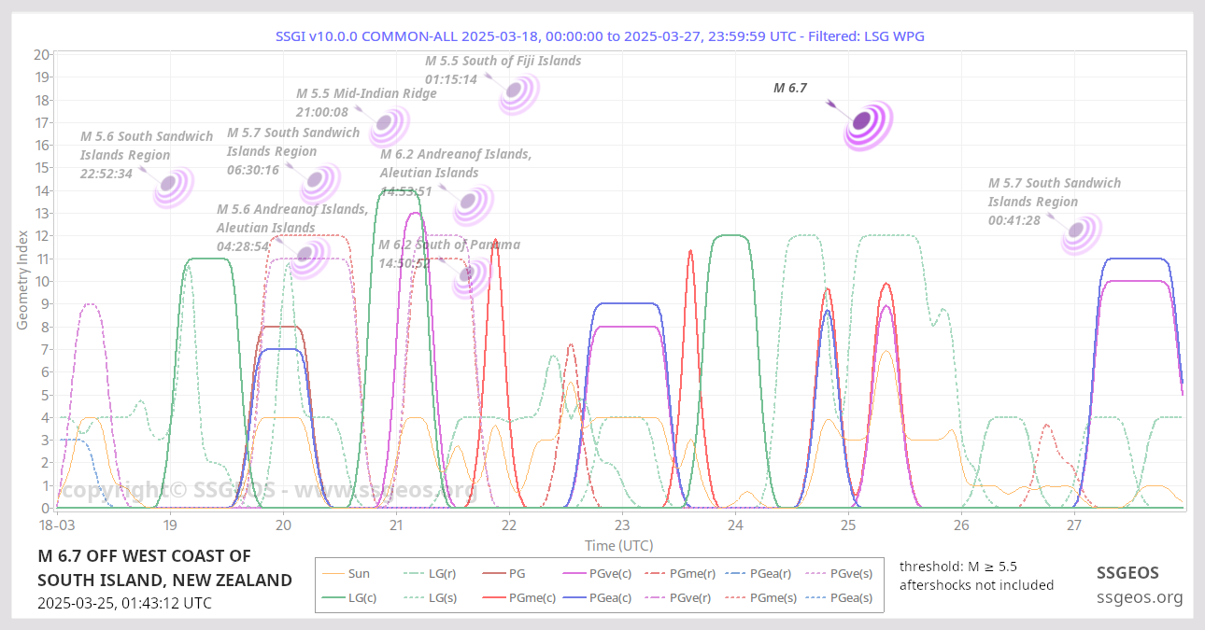This screenshot has width=1205, height=630.
Task: Click the ssgeos.org link text
Action: click(x=1139, y=597)
